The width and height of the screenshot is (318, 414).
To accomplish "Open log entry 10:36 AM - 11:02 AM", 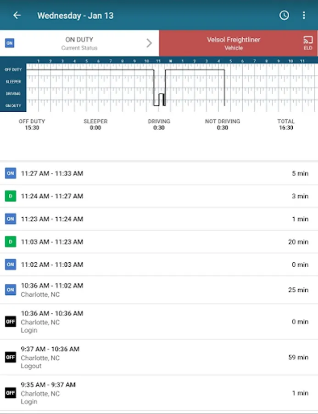I will pyautogui.click(x=159, y=290).
